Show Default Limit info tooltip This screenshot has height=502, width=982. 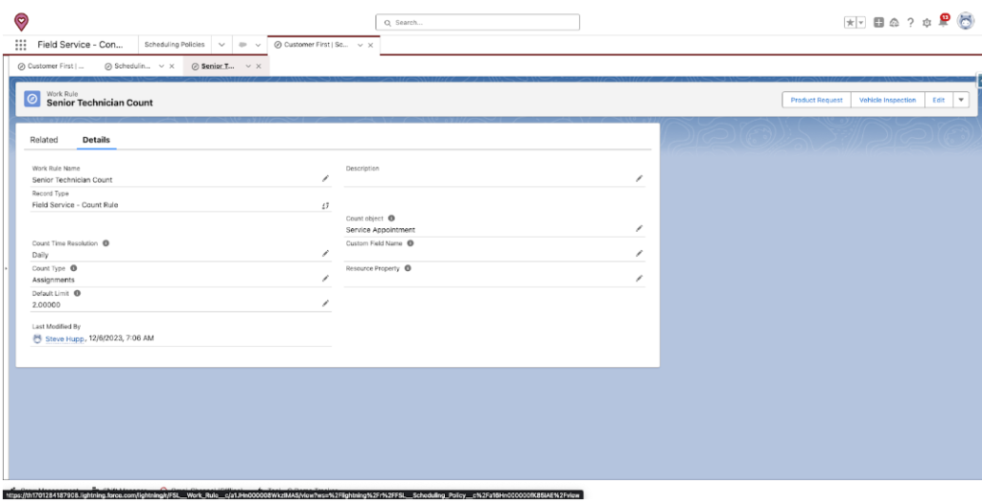coord(78,293)
